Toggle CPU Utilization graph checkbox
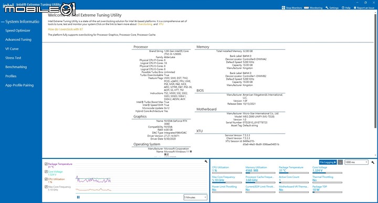 [46, 179]
